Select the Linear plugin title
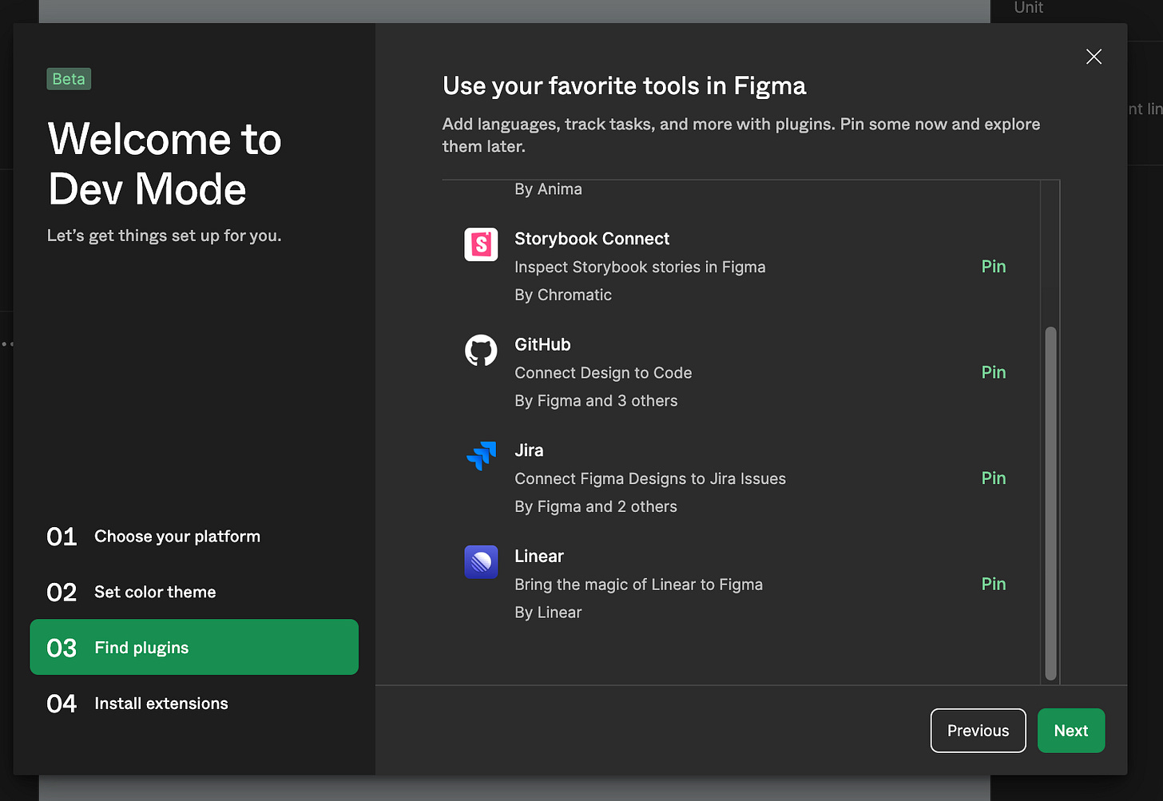This screenshot has width=1163, height=801. point(539,557)
